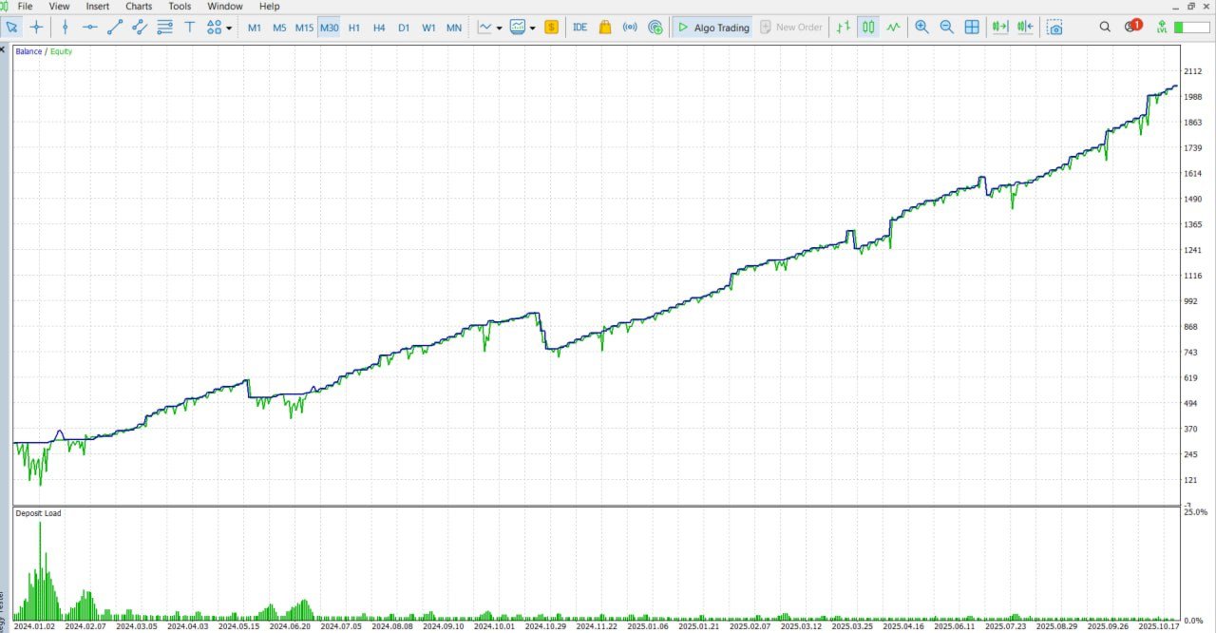Viewport: 1216px width, 633px height.
Task: Expand the indicators template dropdown arrow
Action: [x=532, y=28]
